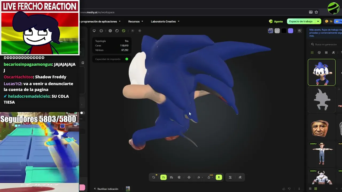The width and height of the screenshot is (342, 192).
Task: Select the green textured sphere render mode
Action: (x=123, y=31)
